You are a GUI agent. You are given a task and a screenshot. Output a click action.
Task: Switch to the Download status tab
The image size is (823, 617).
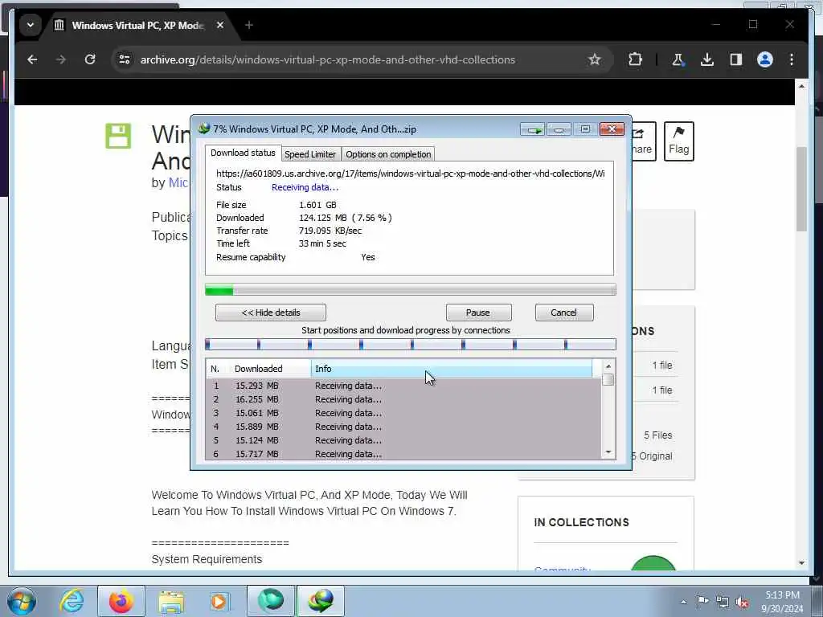243,153
